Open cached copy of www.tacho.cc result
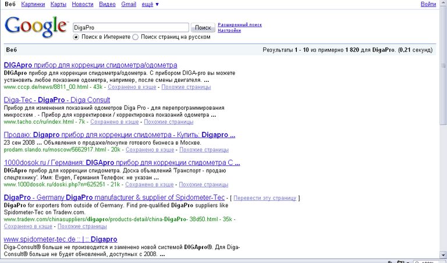This screenshot has width=447, height=263. (115, 122)
